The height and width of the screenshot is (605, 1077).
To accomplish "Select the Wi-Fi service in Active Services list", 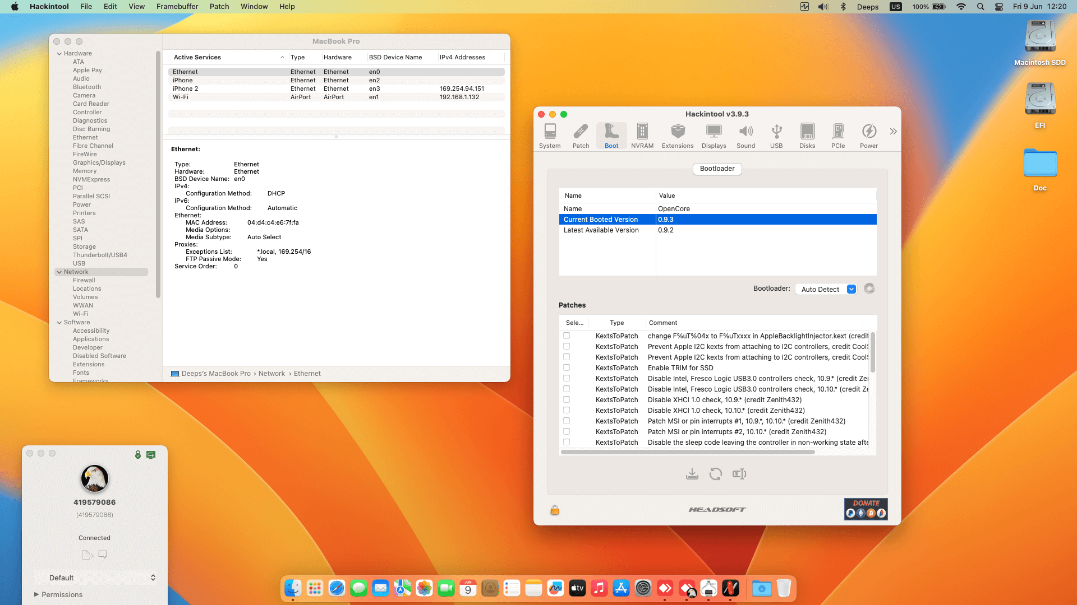I will pos(224,96).
